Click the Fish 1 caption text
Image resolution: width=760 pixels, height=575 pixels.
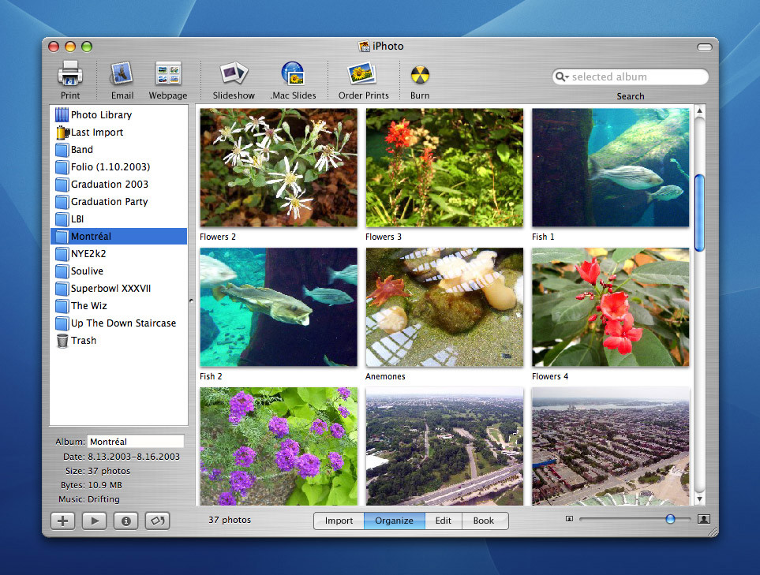click(543, 237)
